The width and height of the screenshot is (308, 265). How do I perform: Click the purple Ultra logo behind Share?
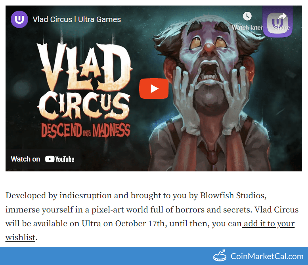click(277, 22)
